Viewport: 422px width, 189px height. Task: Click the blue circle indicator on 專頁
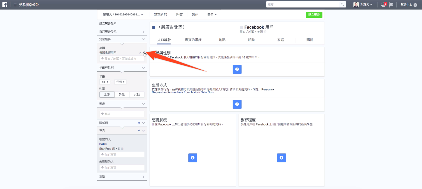pos(139,131)
